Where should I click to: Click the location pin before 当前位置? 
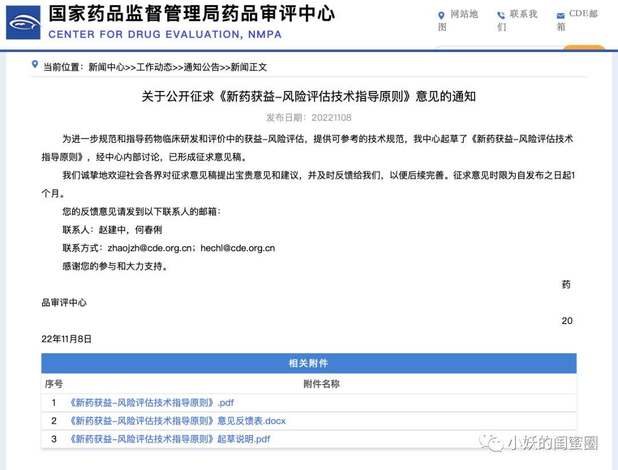35,65
